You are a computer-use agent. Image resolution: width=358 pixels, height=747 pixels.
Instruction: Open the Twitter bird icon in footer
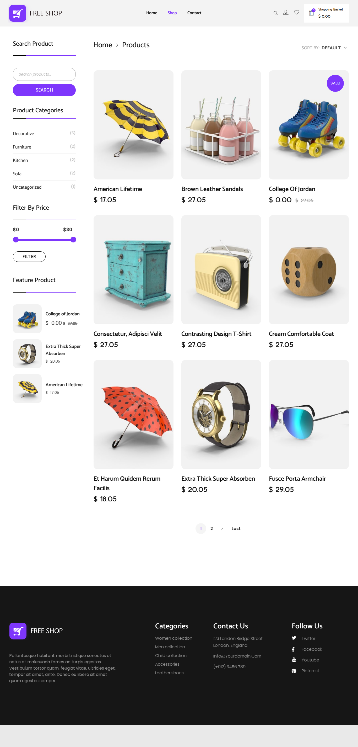[294, 638]
